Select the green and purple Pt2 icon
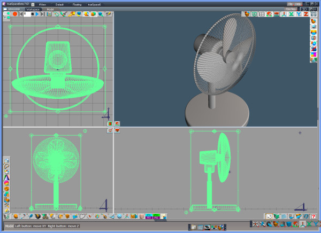The height and width of the screenshot is (233, 321). tap(156, 216)
